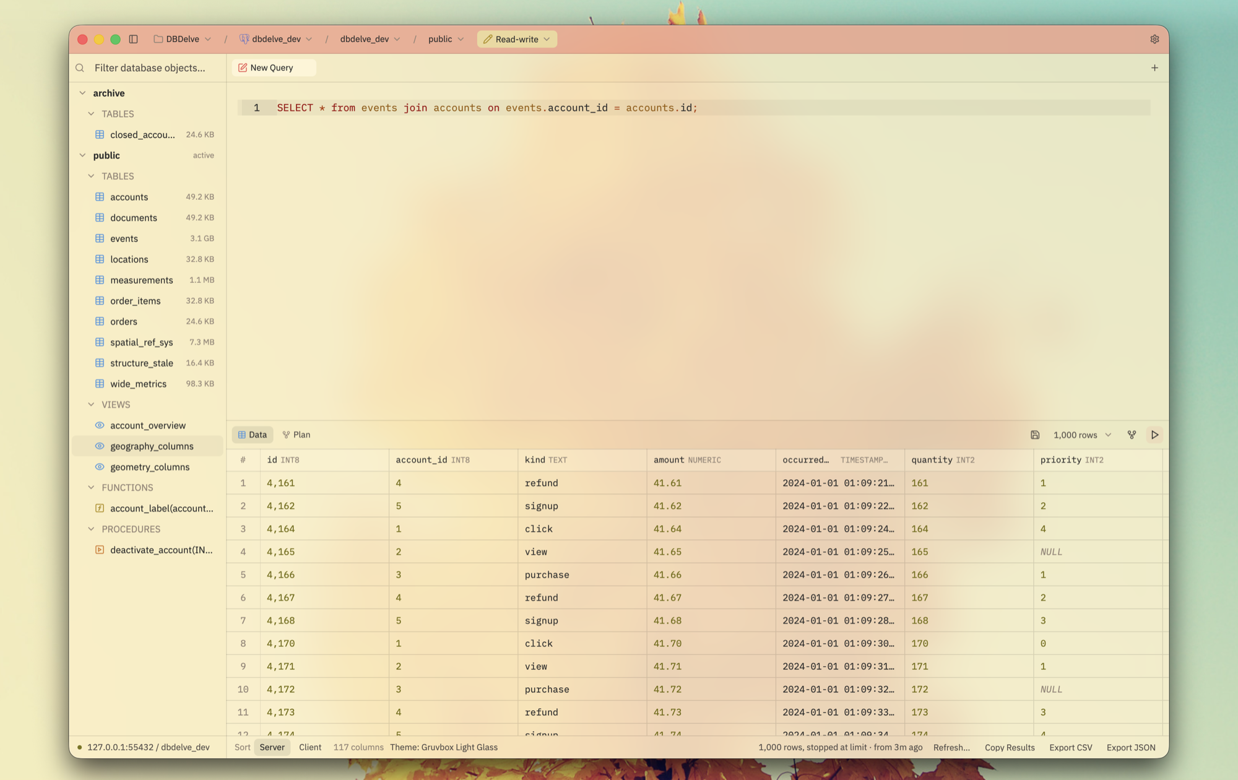Select the spatial_ref_sys table row
The image size is (1238, 780).
point(148,342)
